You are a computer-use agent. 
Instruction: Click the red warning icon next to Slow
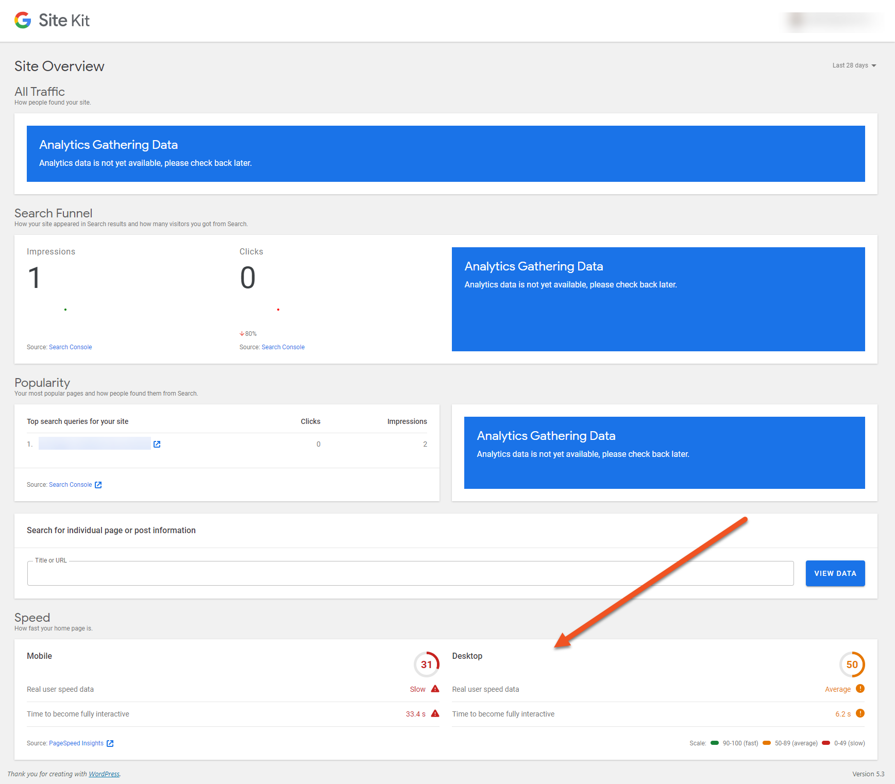pyautogui.click(x=435, y=689)
